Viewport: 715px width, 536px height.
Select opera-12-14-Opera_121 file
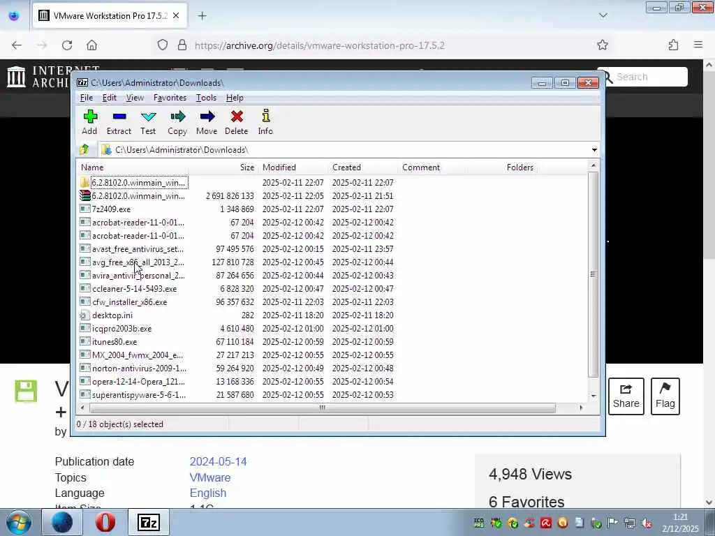pyautogui.click(x=133, y=381)
